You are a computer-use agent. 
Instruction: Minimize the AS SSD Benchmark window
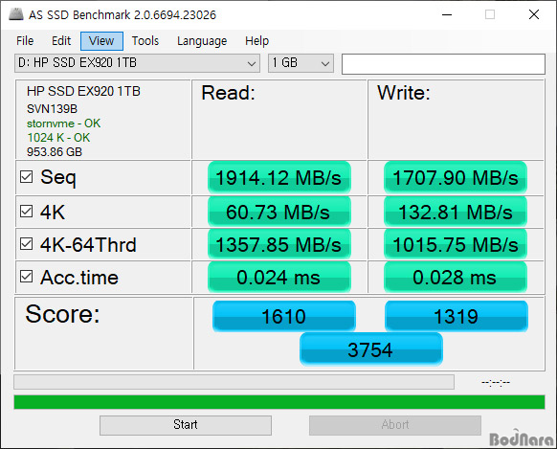tap(447, 14)
